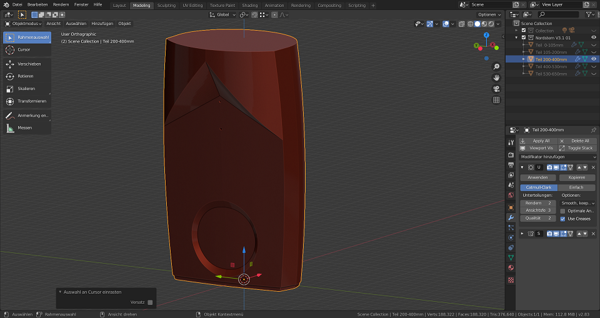This screenshot has height=318, width=600.
Task: Expand the Collection tree item
Action: (x=516, y=30)
